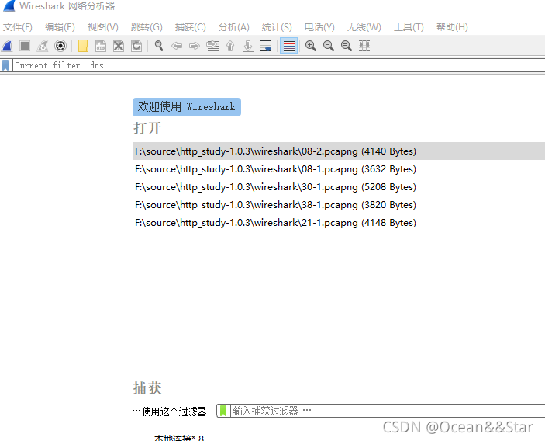Open a capture file folder icon
545x441 pixels.
click(x=83, y=46)
